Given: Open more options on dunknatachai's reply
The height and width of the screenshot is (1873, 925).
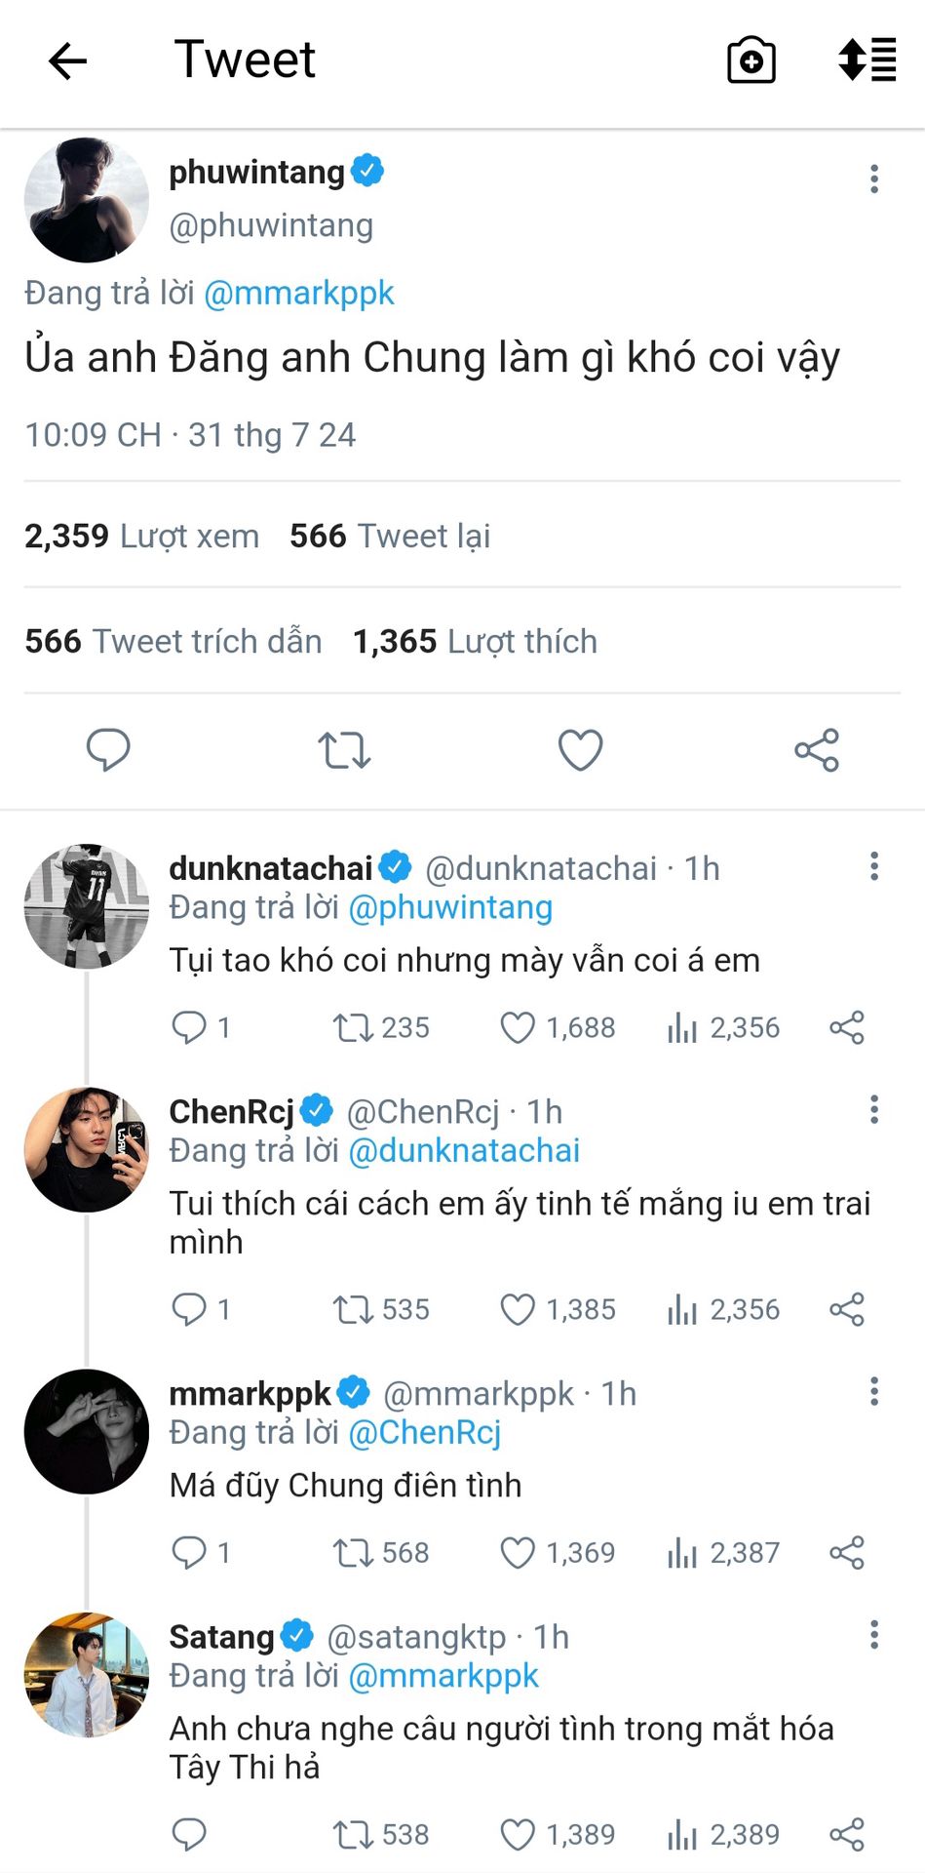Looking at the screenshot, I should point(874,866).
